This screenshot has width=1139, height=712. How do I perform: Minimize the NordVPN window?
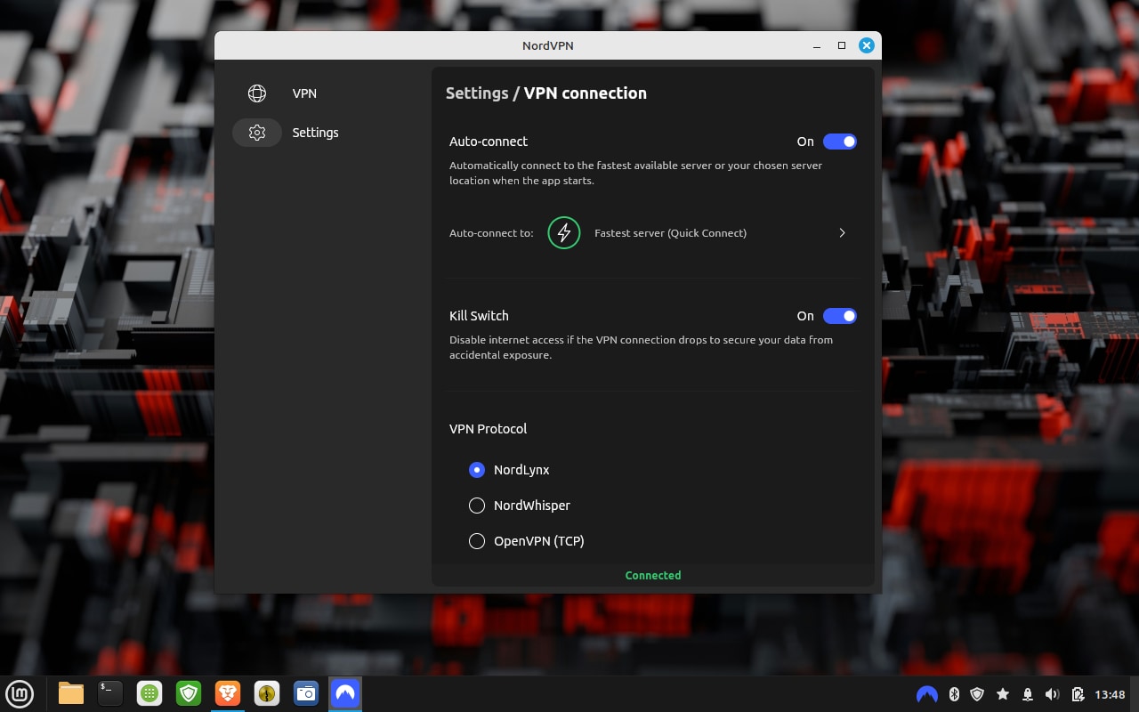coord(817,45)
